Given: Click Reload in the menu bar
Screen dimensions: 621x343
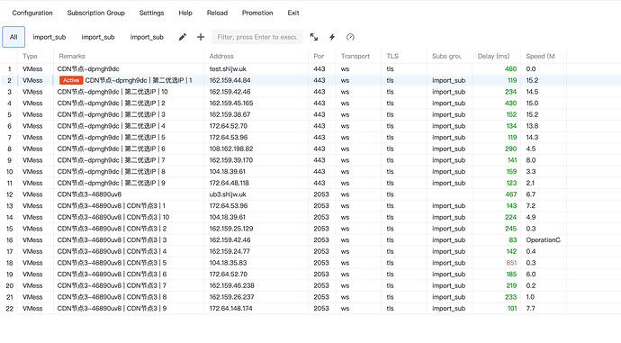Looking at the screenshot, I should [217, 13].
